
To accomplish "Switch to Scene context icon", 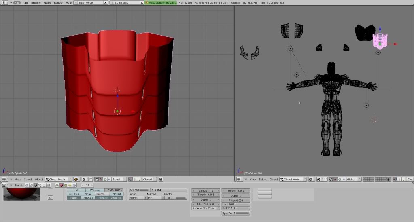I will (x=49, y=185).
